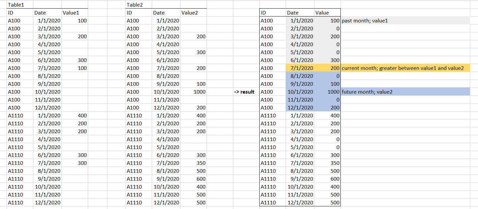Click the yellow-highlighted 200 value cell
The image size is (478, 209).
pyautogui.click(x=327, y=68)
